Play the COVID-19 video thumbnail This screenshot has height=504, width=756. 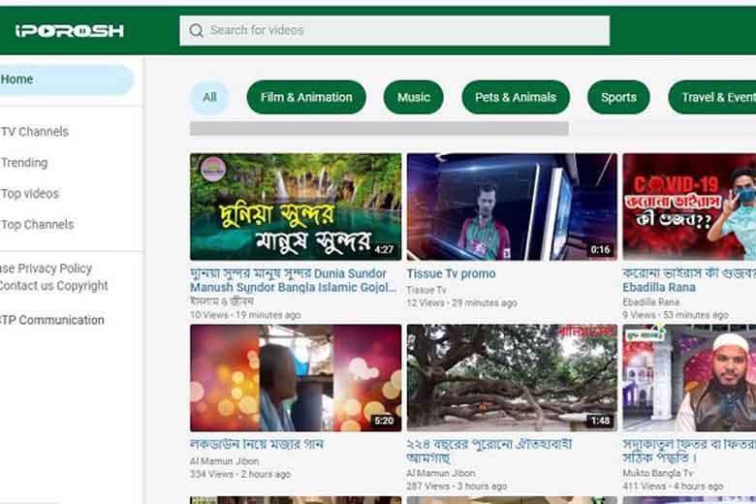point(689,206)
